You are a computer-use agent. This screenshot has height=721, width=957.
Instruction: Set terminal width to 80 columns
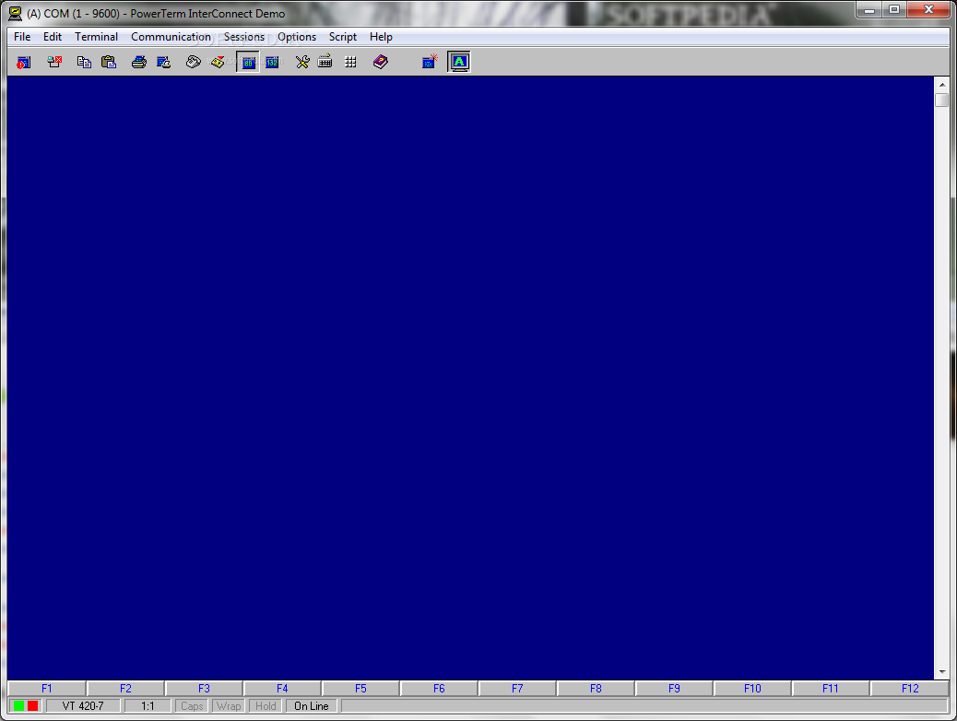[x=248, y=62]
